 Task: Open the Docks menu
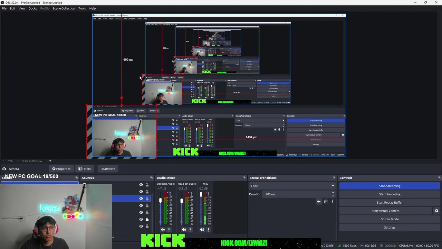pos(32,8)
